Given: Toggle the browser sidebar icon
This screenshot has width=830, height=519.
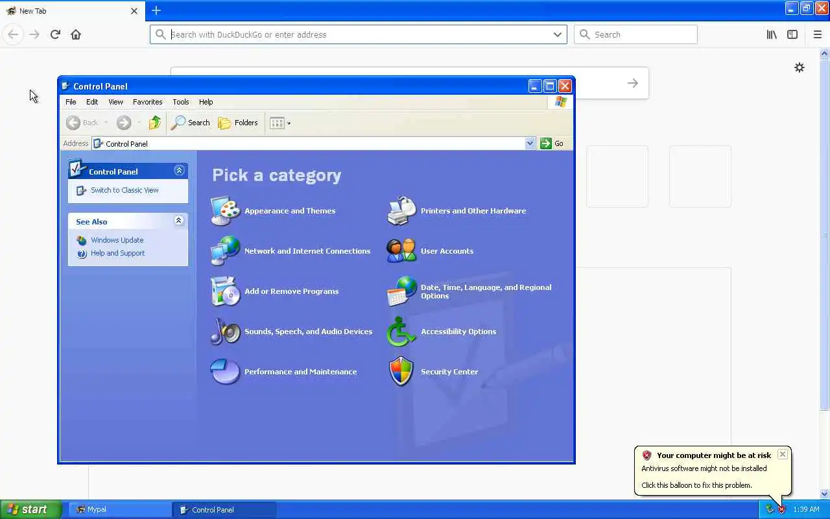Looking at the screenshot, I should [x=792, y=34].
